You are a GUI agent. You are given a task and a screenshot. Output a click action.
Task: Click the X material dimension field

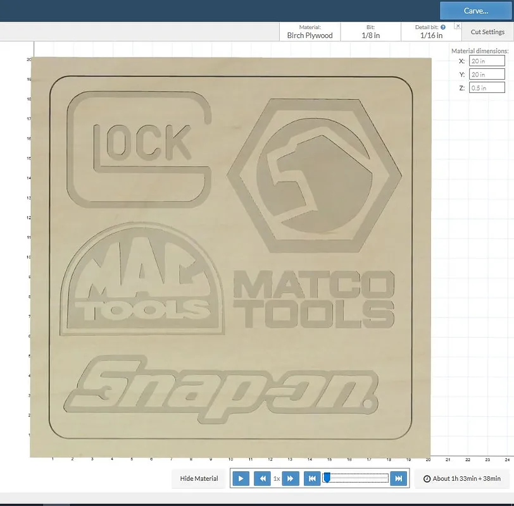coord(487,61)
